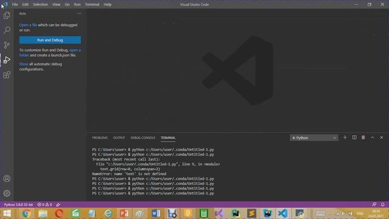Create a new terminal with plus icon
Screen dimensions: 389x219
[x=345, y=137]
